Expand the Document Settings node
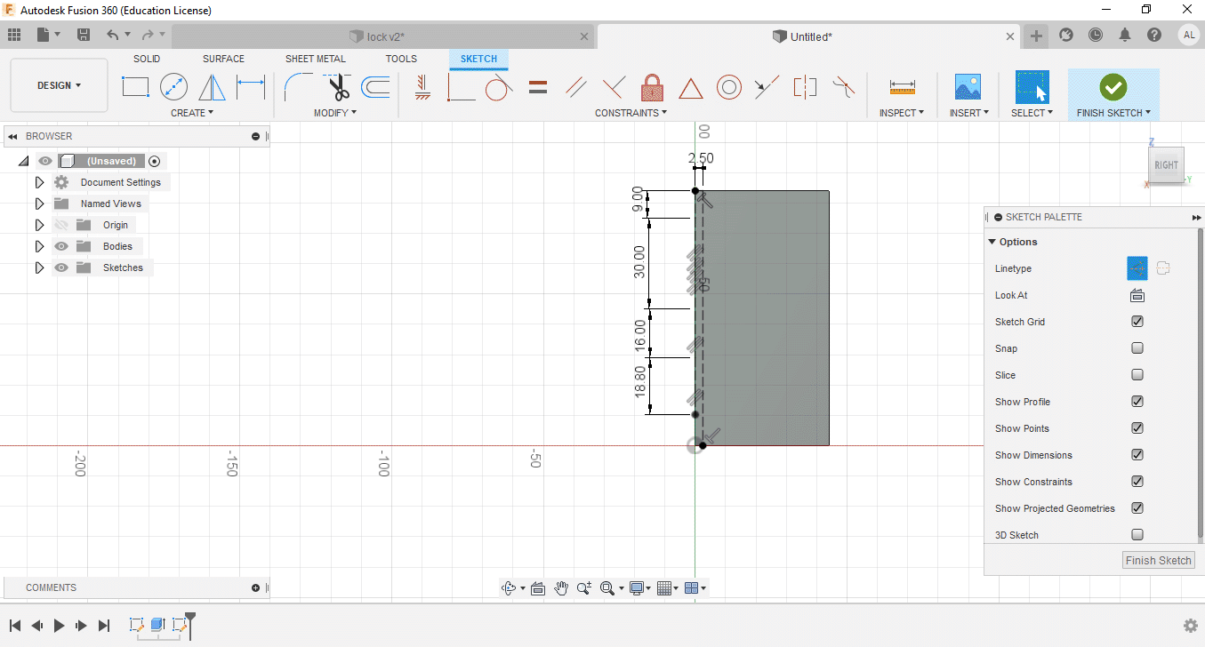 (x=39, y=182)
